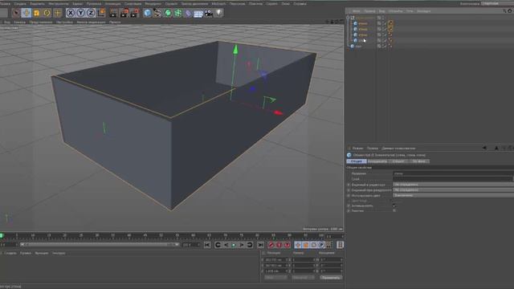Open the Mode menu in Attribute Manager
Image resolution: width=514 pixels, height=289 pixels.
click(357, 148)
